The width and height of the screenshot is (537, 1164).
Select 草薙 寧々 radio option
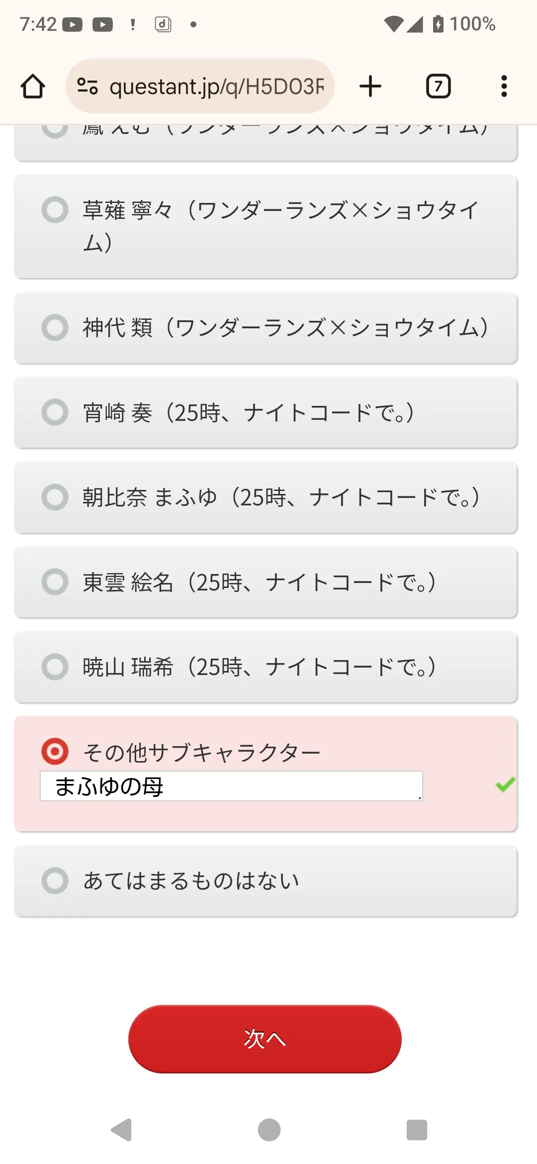[266, 226]
